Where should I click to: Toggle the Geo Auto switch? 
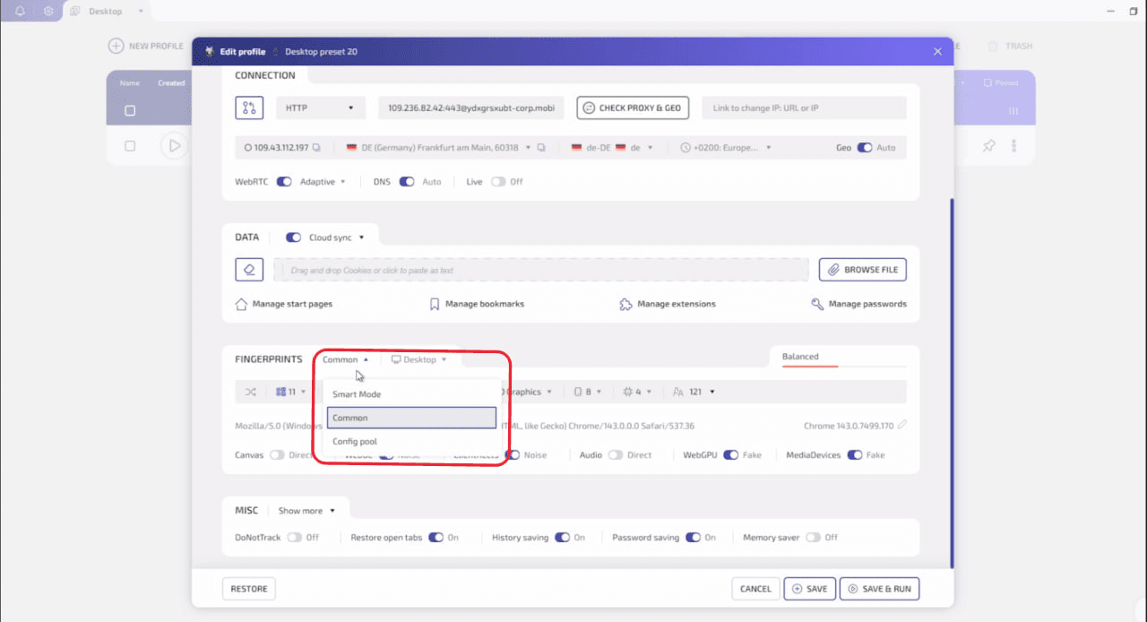pos(865,148)
